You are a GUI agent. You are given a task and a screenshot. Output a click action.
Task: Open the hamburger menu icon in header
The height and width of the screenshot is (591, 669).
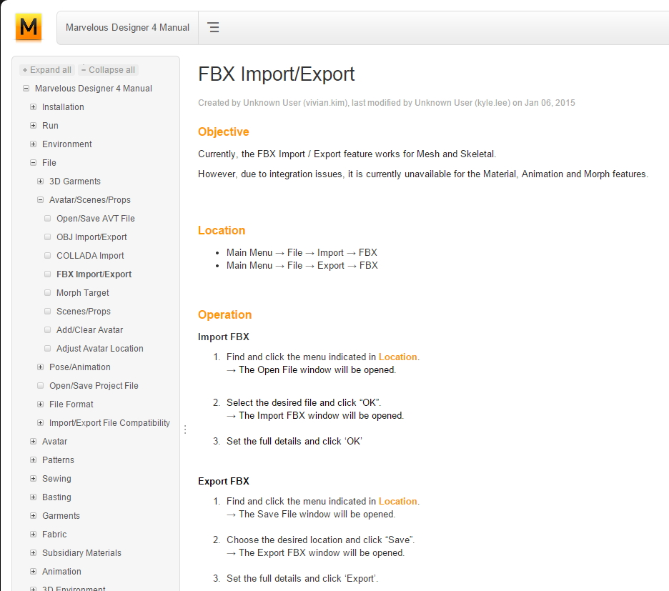pyautogui.click(x=213, y=27)
